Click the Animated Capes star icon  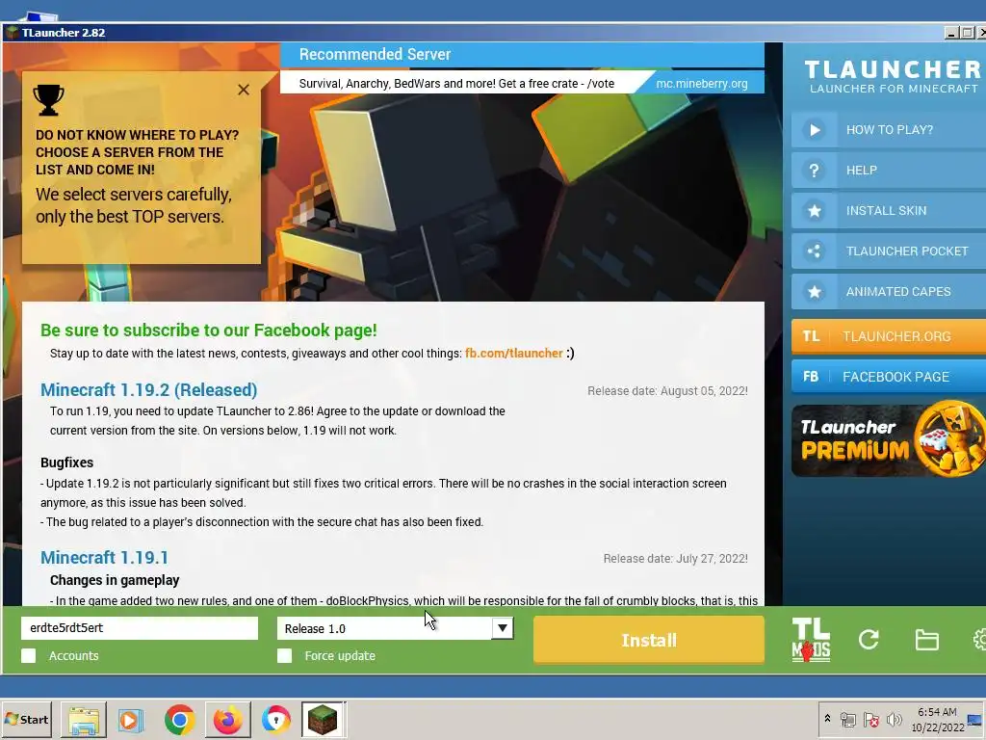815,291
